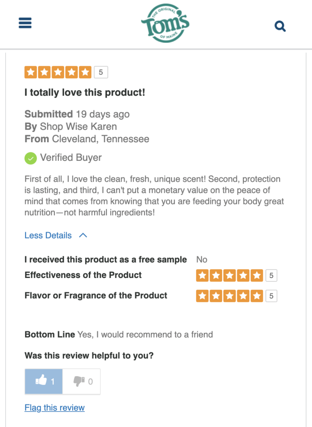This screenshot has width=312, height=427.
Task: Click the thumbs up helpful button
Action: click(44, 381)
